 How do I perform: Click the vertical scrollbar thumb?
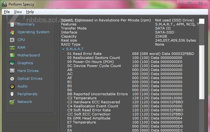202,72
